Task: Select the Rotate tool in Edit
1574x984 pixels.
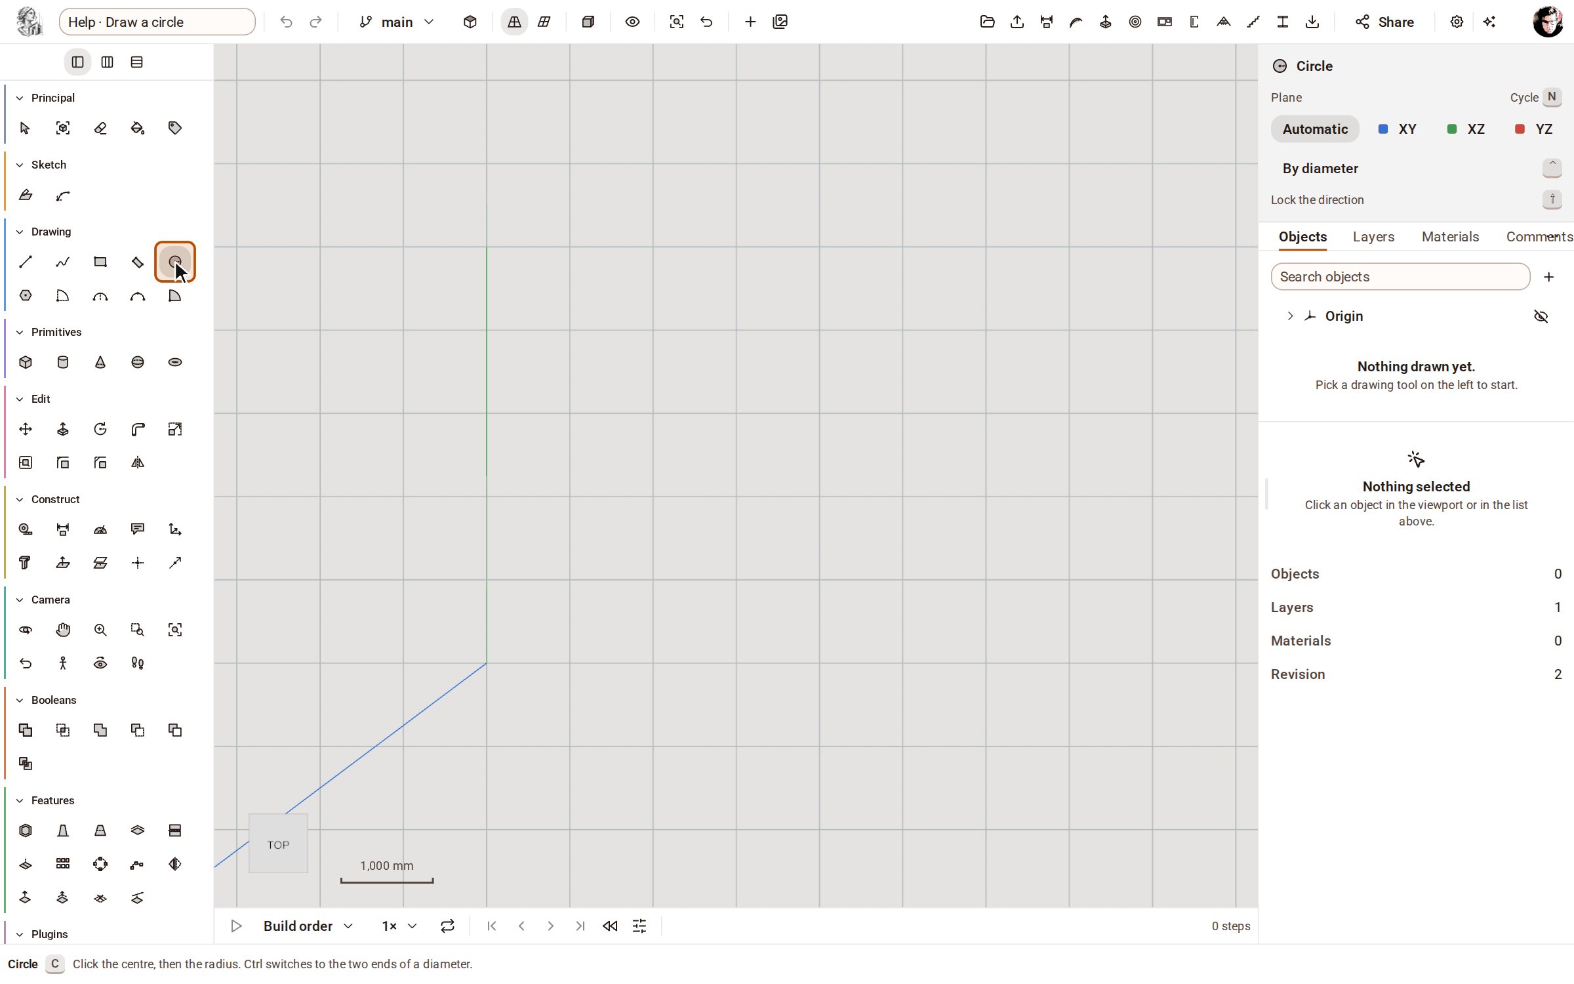Action: coord(100,430)
